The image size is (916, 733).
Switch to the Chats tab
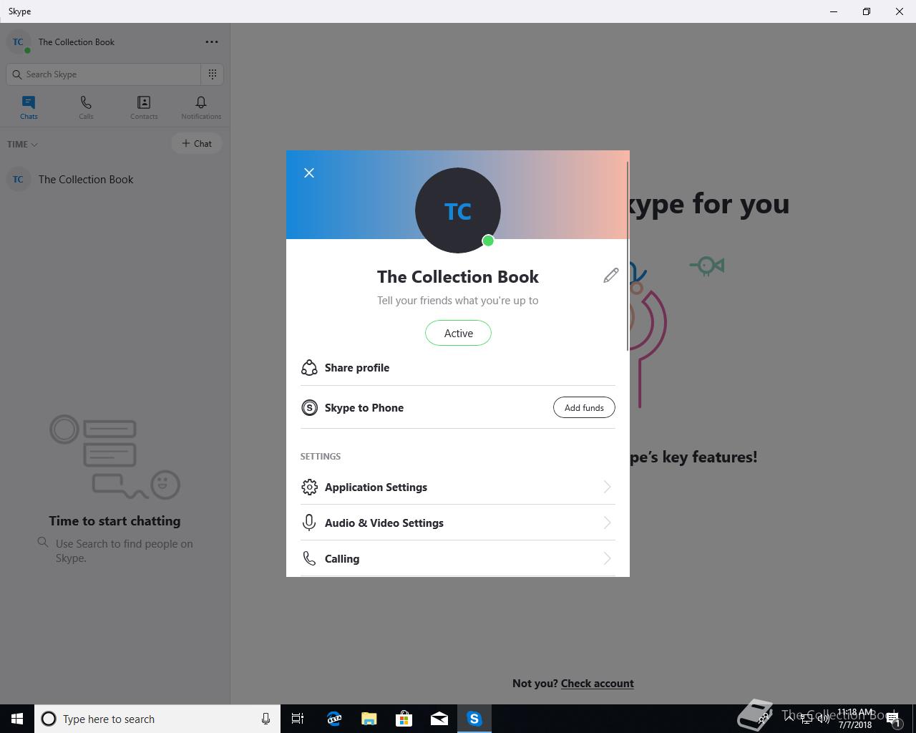[29, 107]
